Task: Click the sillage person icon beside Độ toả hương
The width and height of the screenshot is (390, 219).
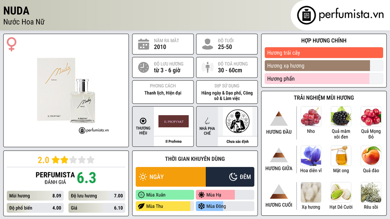Action: pos(208,67)
